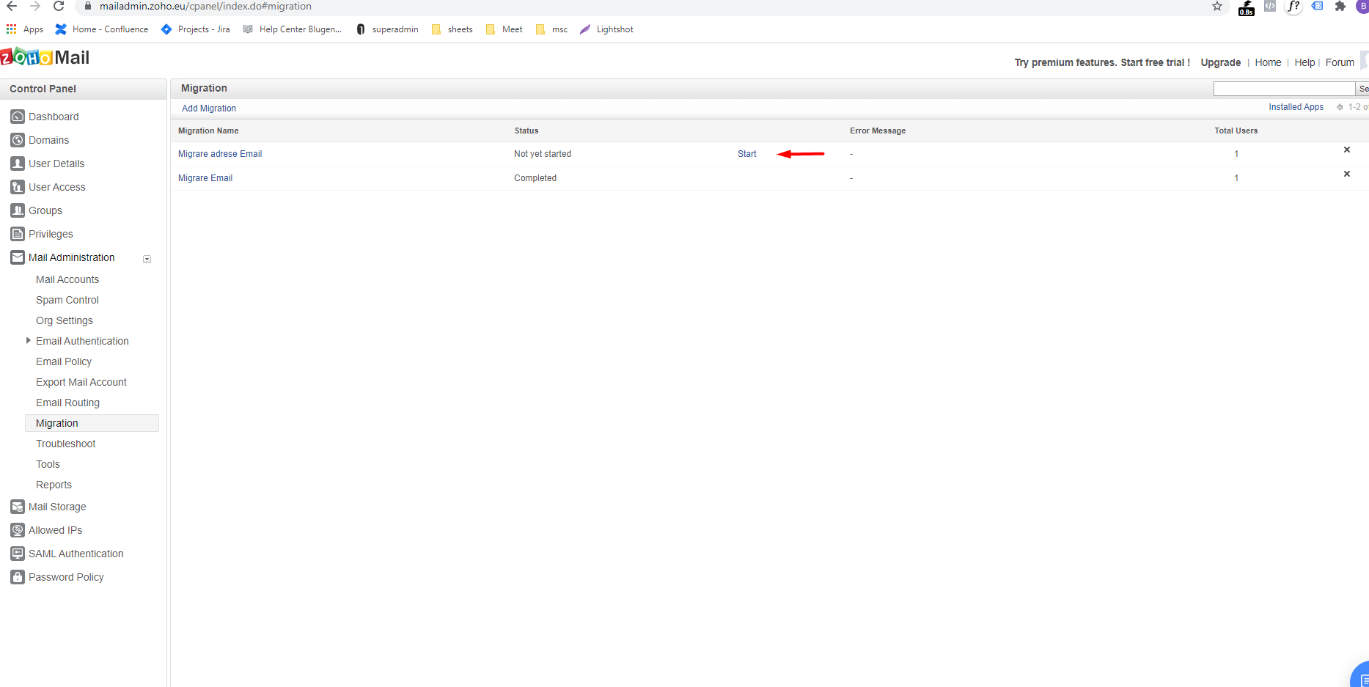The image size is (1369, 687).
Task: Select the Groups icon in sidebar
Action: pos(18,210)
